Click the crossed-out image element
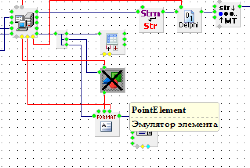The width and height of the screenshot is (250, 168). click(x=112, y=81)
